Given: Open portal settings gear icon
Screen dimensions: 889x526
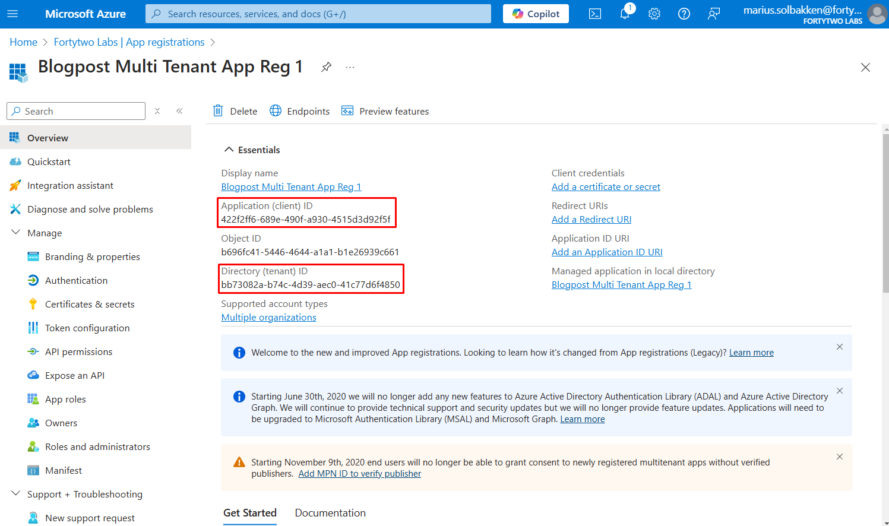Looking at the screenshot, I should (x=654, y=14).
